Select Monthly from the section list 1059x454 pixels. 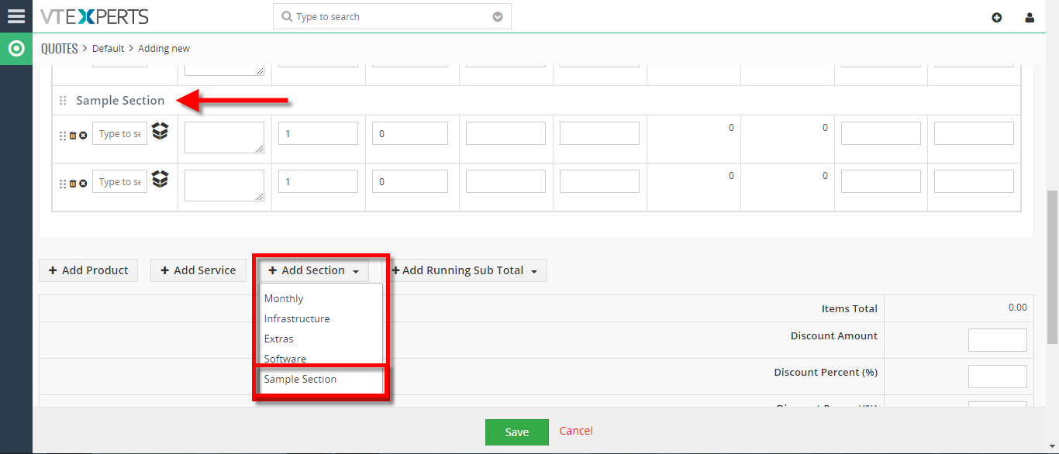(x=284, y=298)
